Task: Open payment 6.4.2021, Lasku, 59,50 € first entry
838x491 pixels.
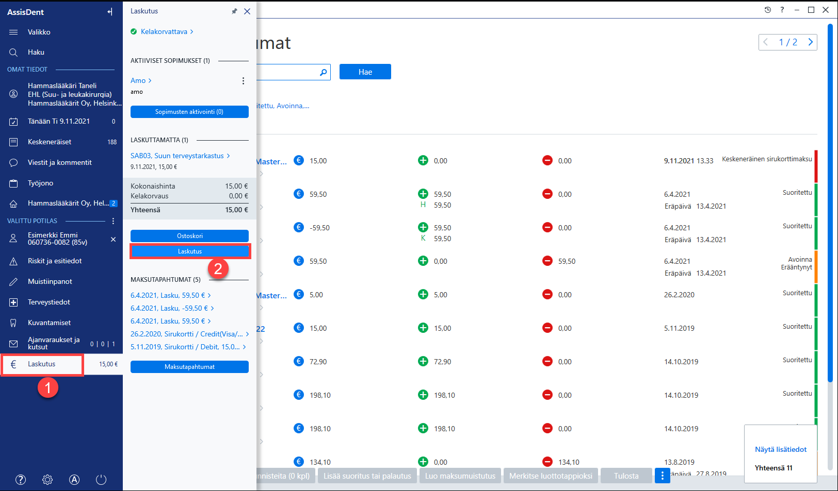Action: [170, 295]
